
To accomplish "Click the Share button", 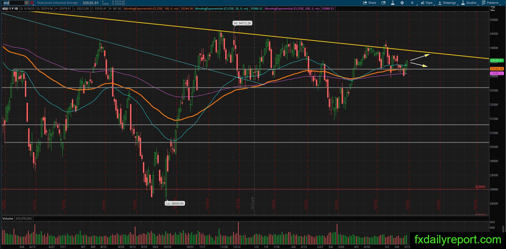I will click(370, 3).
